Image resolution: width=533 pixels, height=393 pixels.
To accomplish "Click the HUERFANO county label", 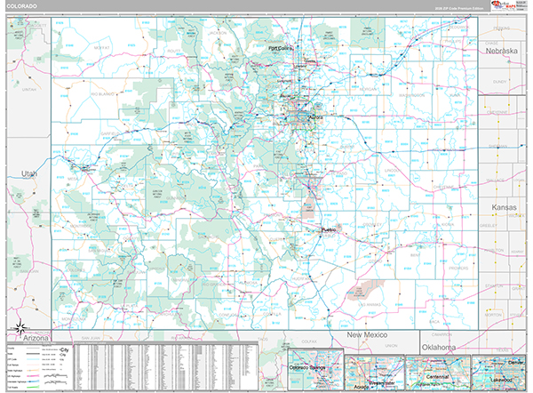I will pos(302,278).
